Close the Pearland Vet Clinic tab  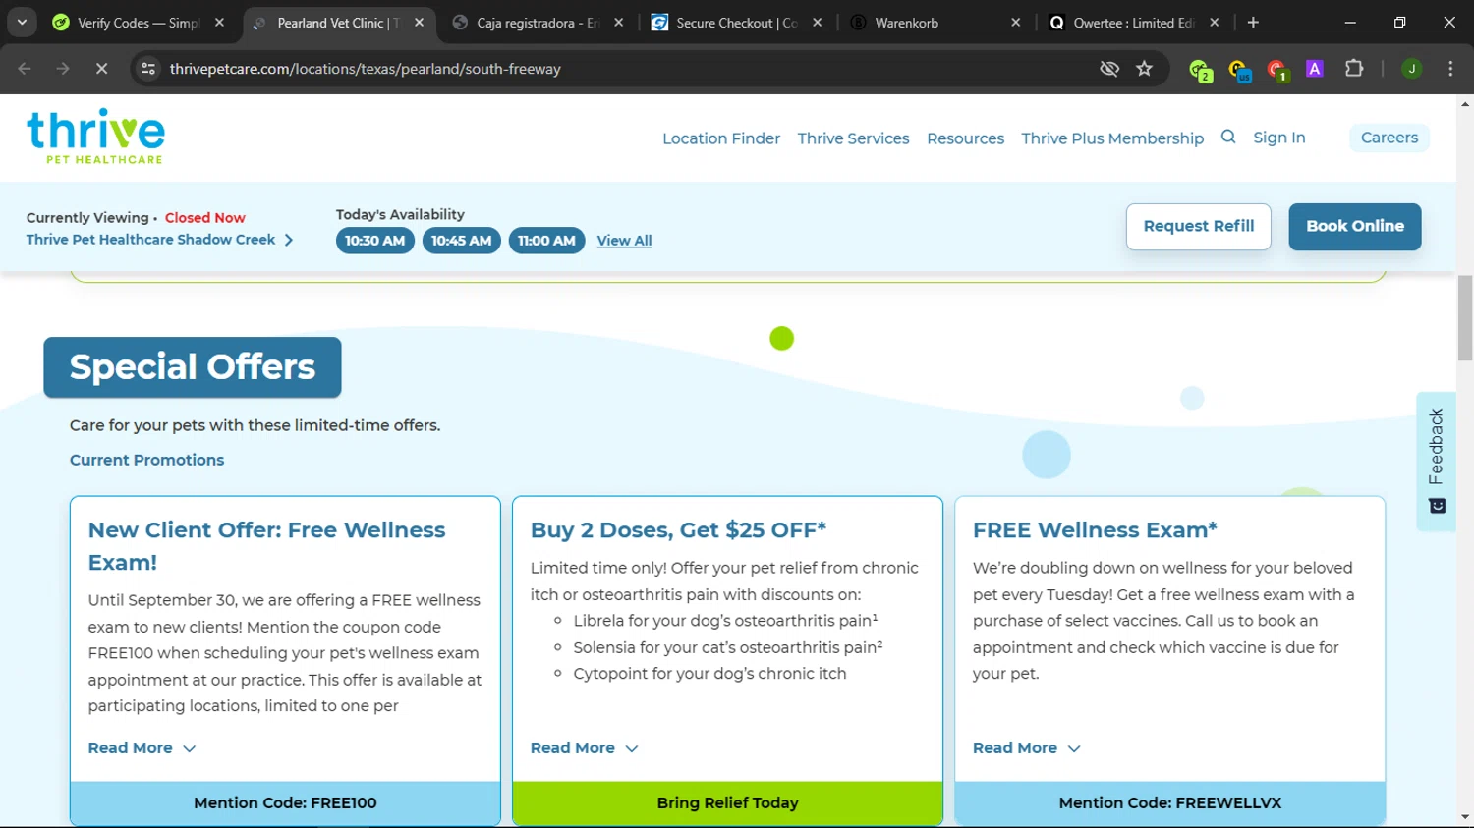click(420, 23)
